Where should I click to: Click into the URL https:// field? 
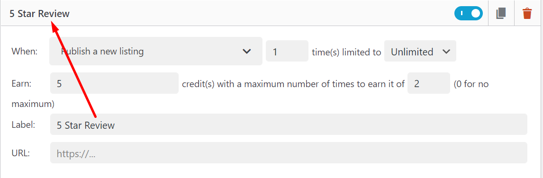point(289,153)
